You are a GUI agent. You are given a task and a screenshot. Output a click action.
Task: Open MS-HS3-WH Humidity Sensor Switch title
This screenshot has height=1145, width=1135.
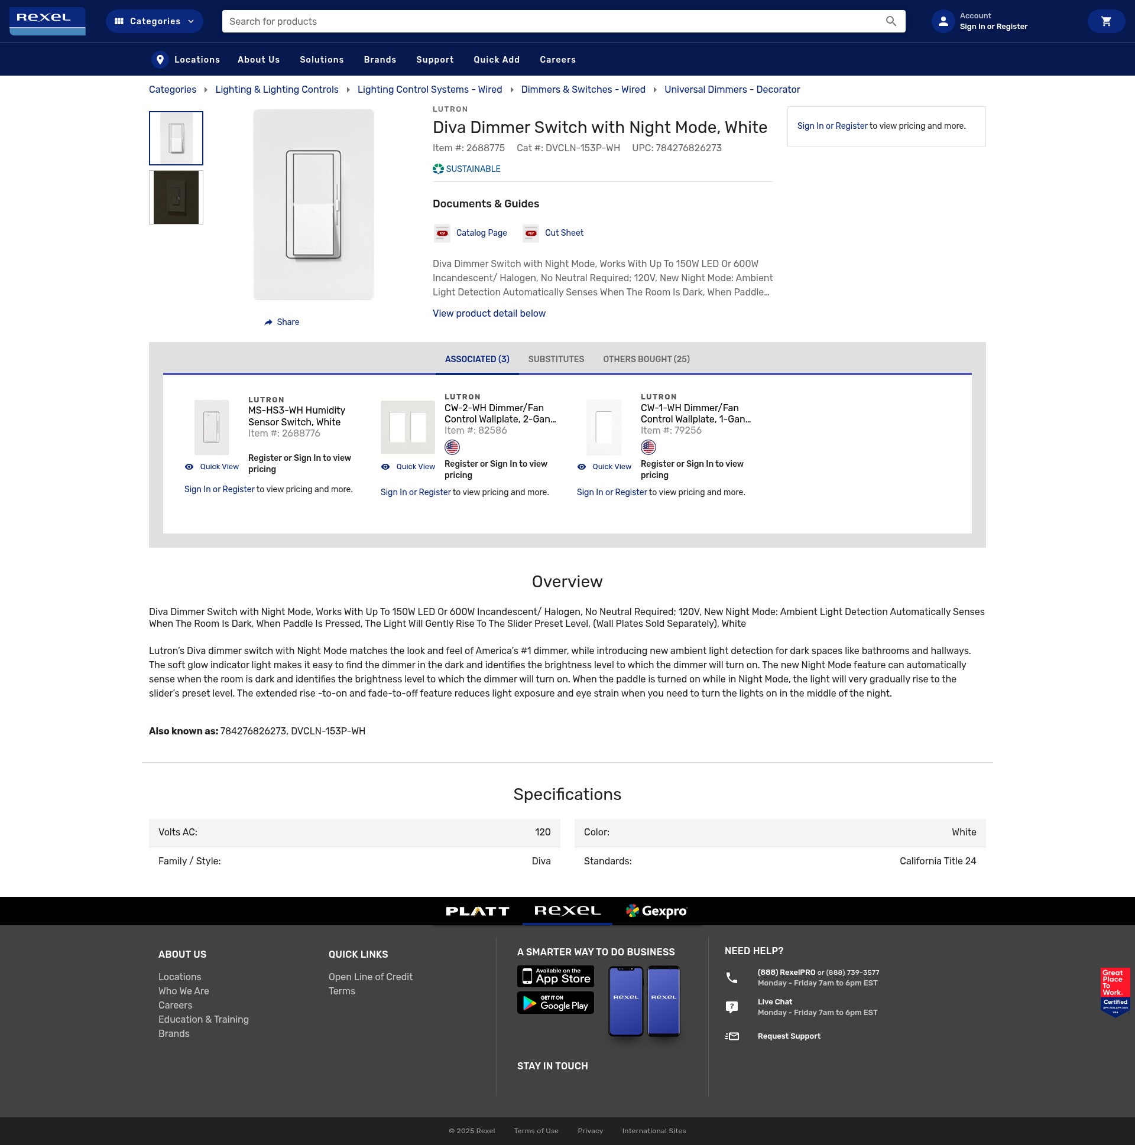(297, 416)
